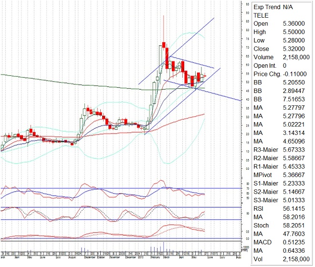Click the TELE ticker symbol label
Image resolution: width=315 pixels, height=267 pixels.
click(261, 15)
